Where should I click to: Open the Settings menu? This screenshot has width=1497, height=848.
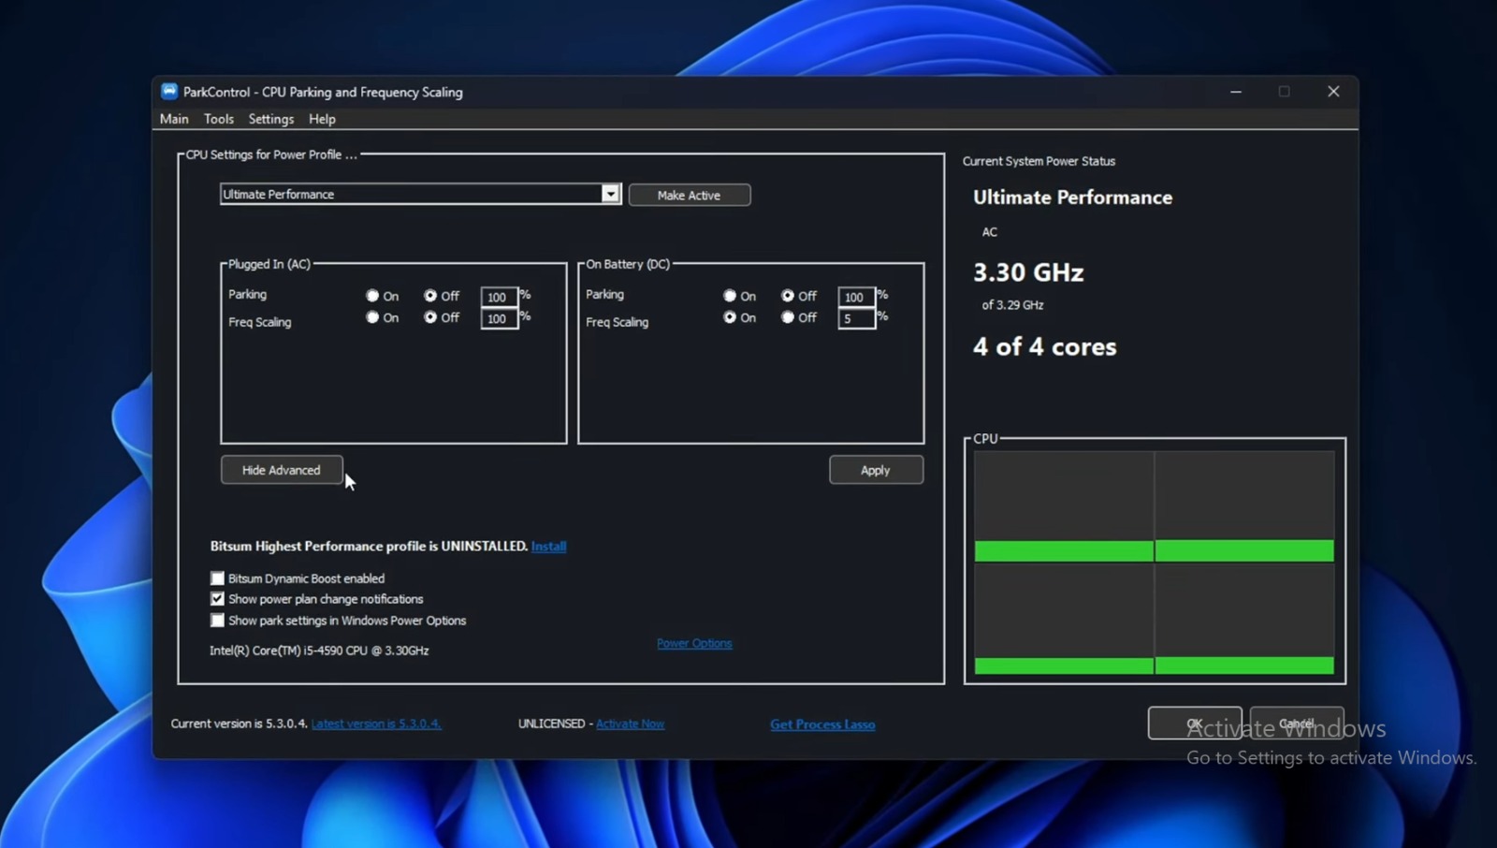(271, 119)
